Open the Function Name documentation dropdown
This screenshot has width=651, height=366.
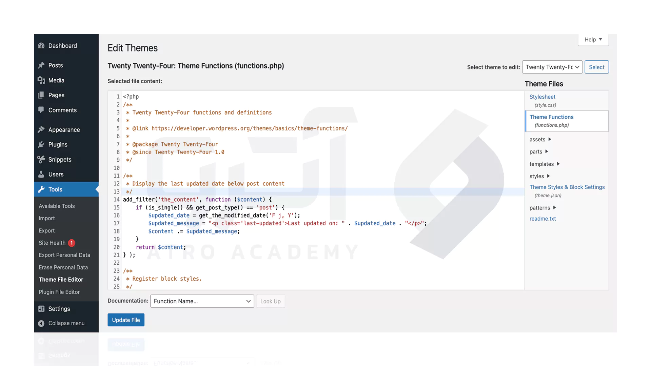[202, 301]
